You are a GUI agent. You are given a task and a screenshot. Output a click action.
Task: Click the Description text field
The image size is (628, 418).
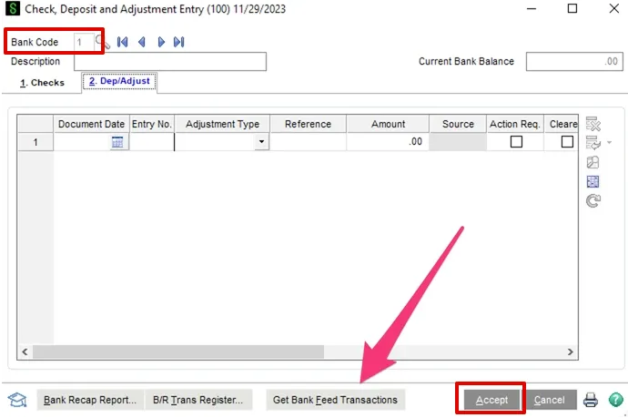coord(170,61)
